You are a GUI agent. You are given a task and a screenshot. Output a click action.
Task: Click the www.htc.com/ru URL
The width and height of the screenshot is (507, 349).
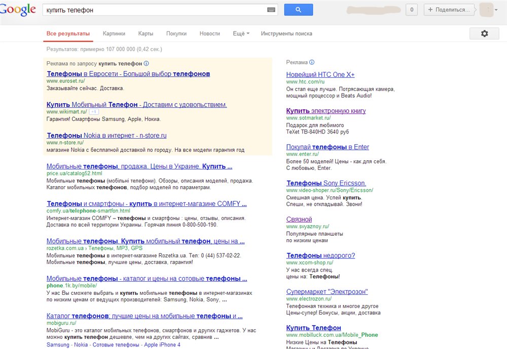click(x=305, y=82)
